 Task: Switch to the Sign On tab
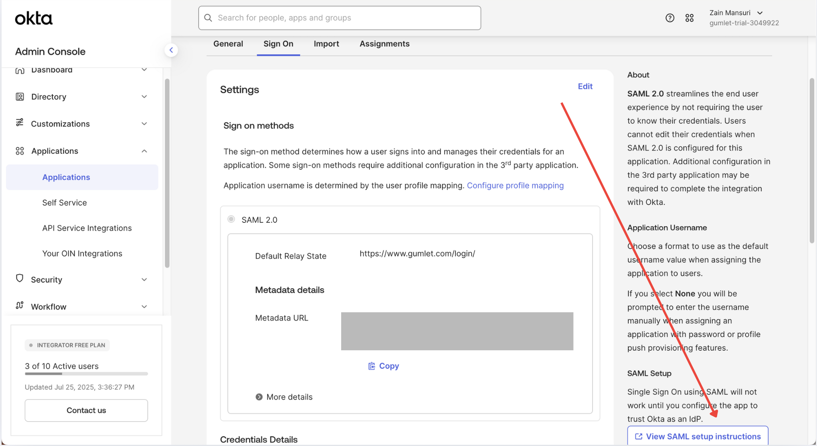point(278,44)
